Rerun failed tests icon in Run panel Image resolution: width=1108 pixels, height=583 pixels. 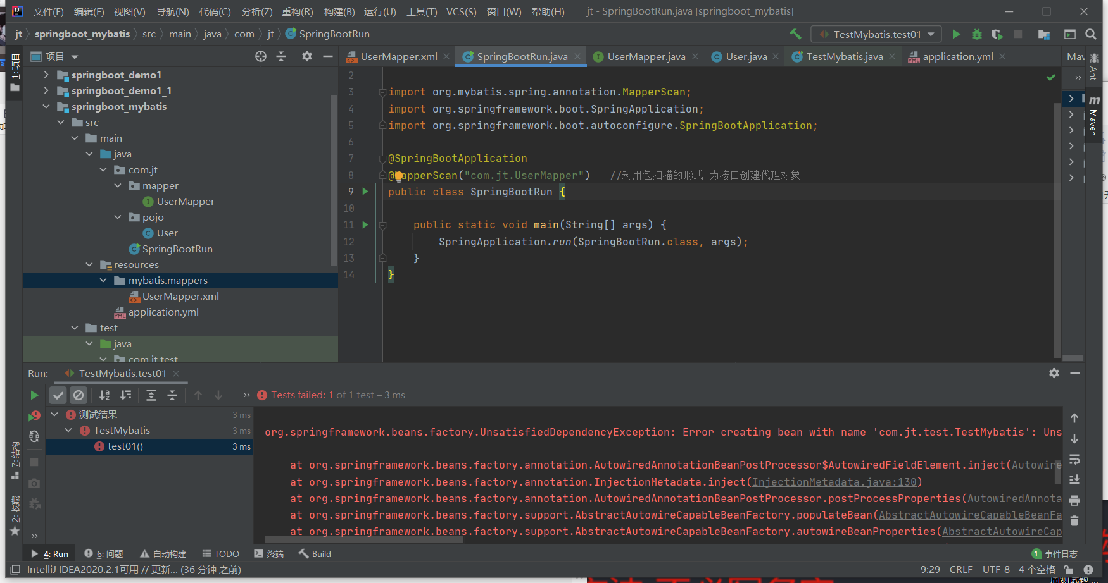click(x=34, y=415)
